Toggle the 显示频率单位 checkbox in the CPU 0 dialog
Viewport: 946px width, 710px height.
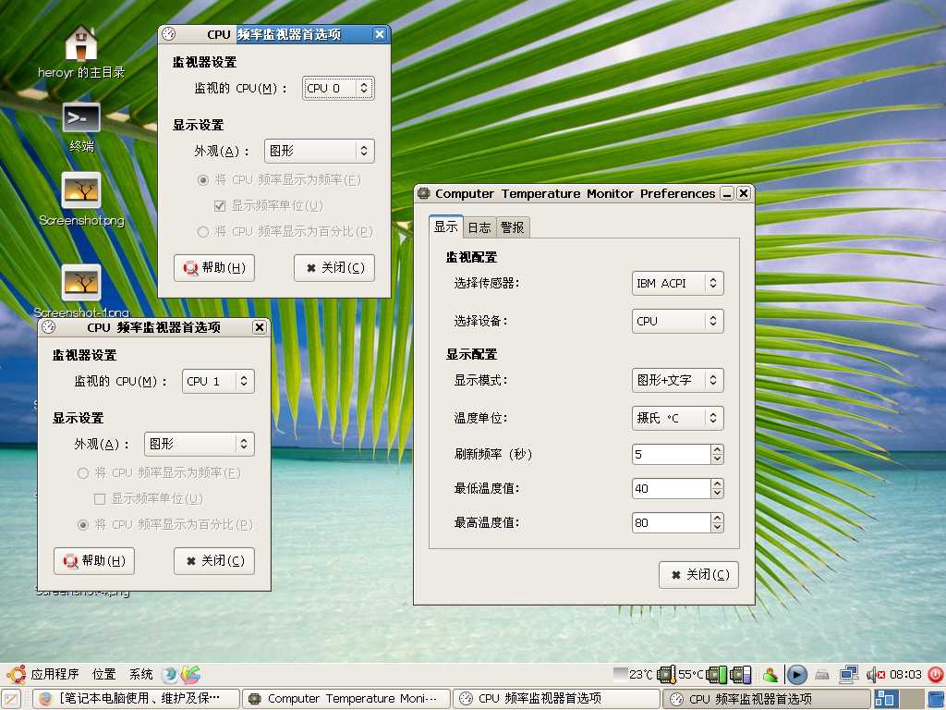point(220,205)
